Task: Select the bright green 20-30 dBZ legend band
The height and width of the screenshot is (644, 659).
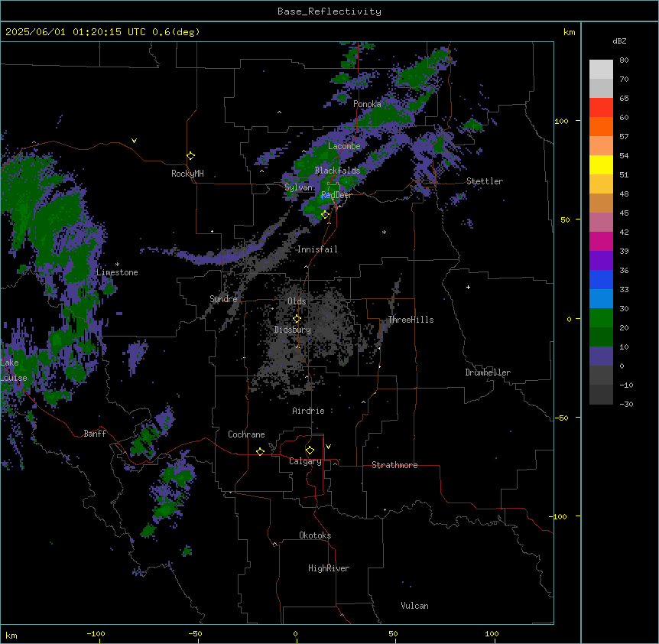Action: 601,318
